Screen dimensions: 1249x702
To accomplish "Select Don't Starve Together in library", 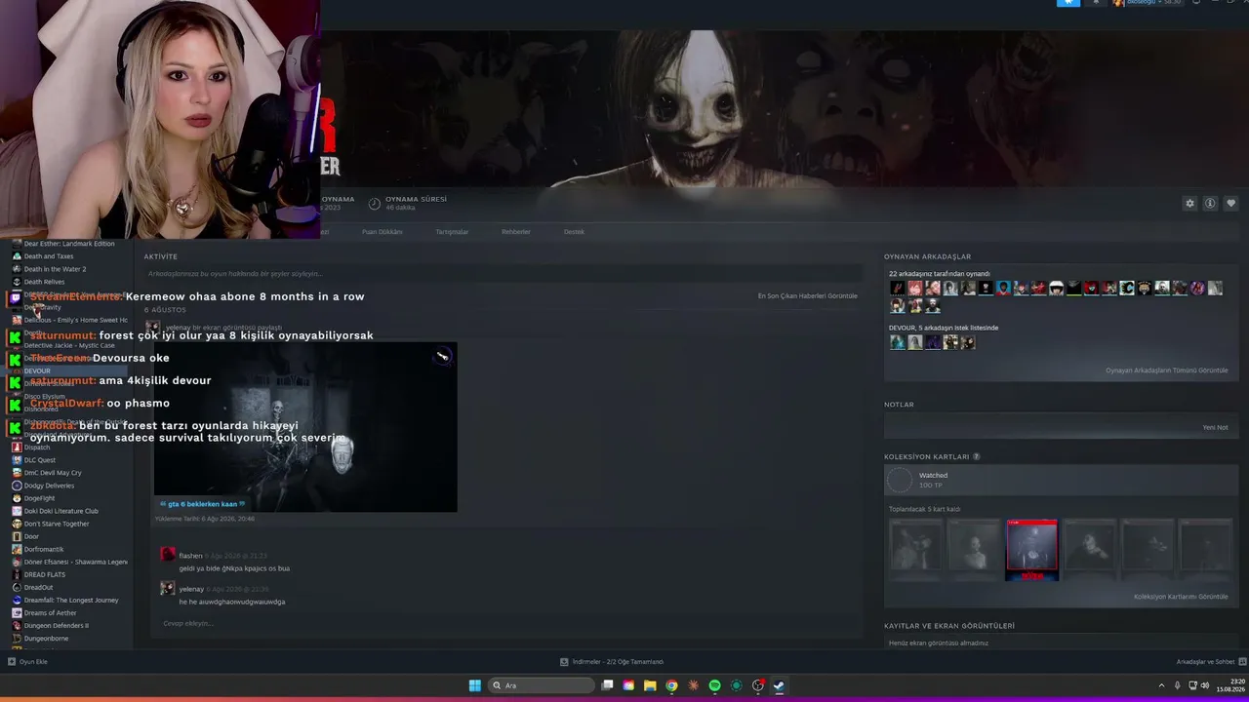I will coord(57,524).
